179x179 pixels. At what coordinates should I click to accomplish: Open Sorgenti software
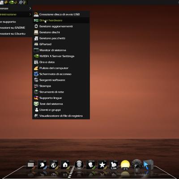61,80
